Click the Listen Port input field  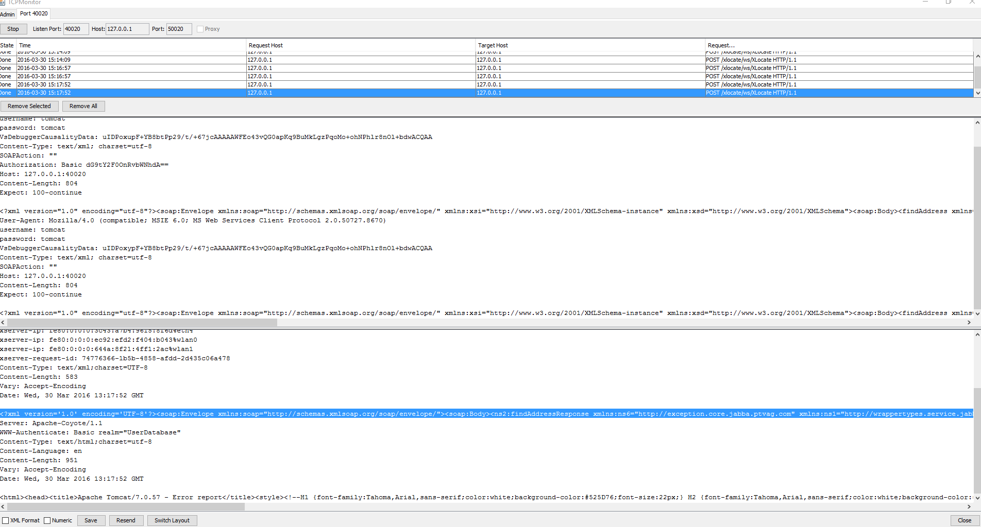76,29
